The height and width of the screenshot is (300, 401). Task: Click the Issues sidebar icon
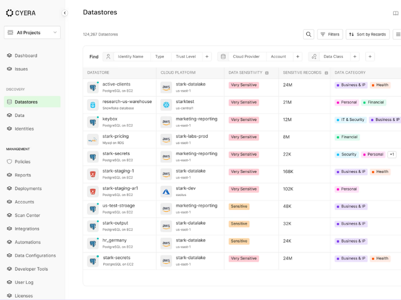coord(11,68)
